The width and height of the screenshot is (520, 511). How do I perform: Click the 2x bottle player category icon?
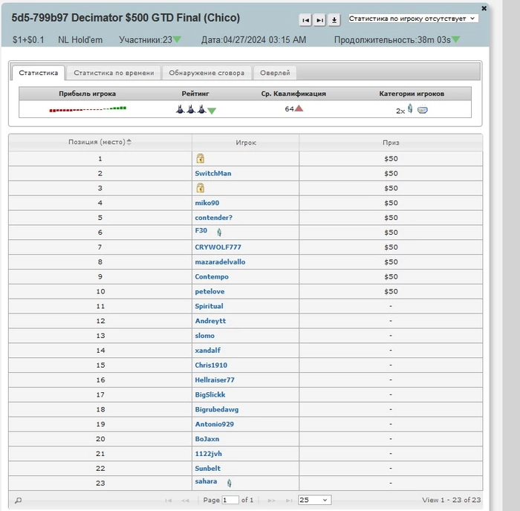410,108
